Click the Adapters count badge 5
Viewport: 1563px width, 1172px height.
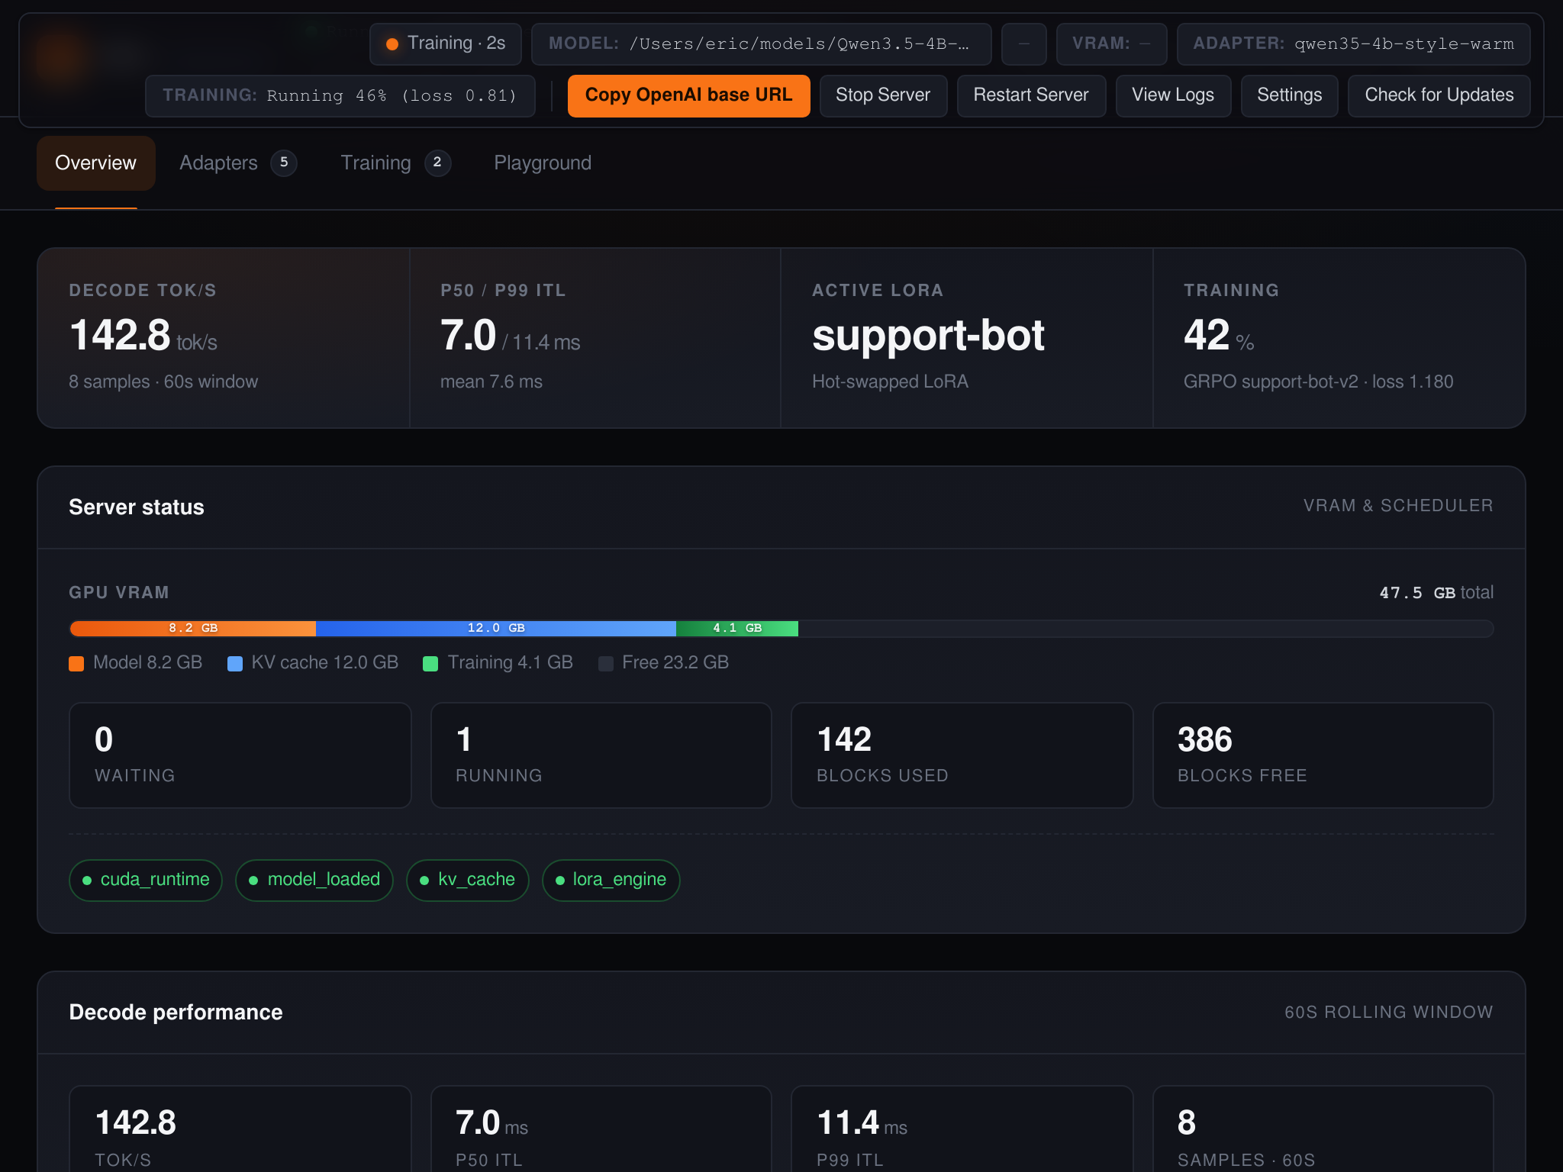point(284,163)
